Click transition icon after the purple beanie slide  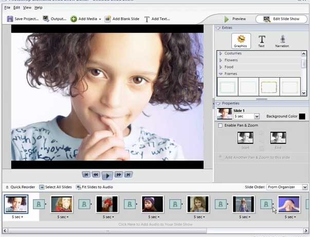(x=175, y=204)
